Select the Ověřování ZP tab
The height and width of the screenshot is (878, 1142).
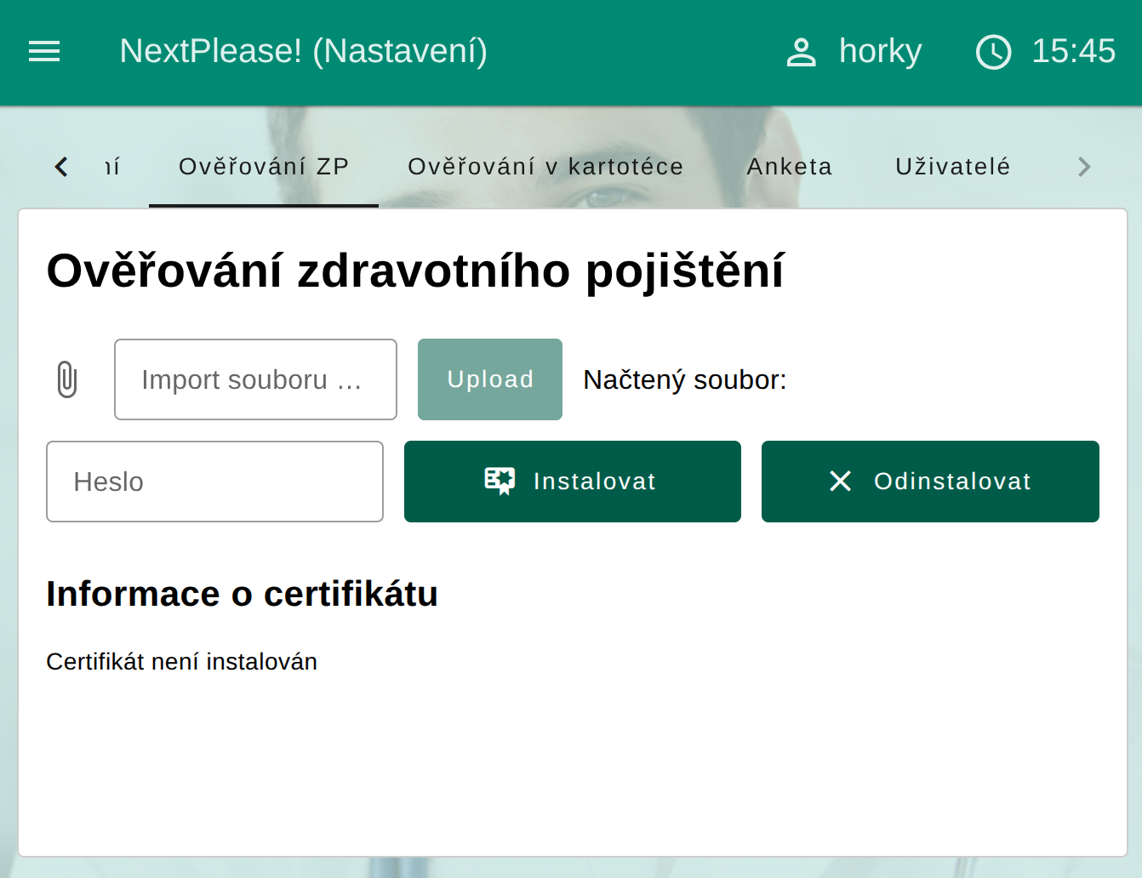[x=264, y=167]
